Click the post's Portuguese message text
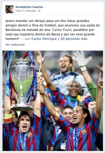The image size is (105, 153). click(x=53, y=30)
